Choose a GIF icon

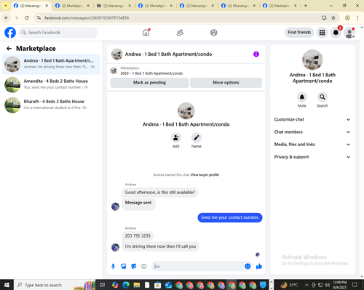pos(144,267)
